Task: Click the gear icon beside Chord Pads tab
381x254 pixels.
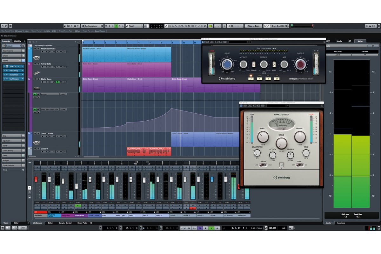Action: pyautogui.click(x=91, y=223)
